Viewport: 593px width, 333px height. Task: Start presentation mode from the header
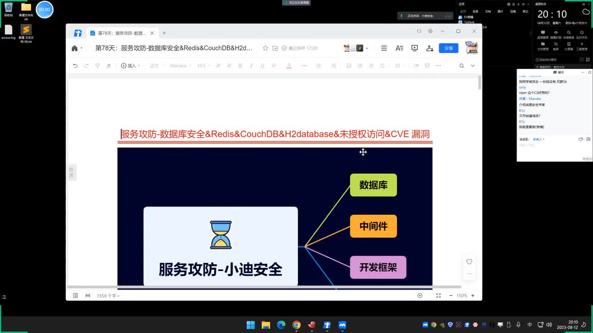(415, 48)
